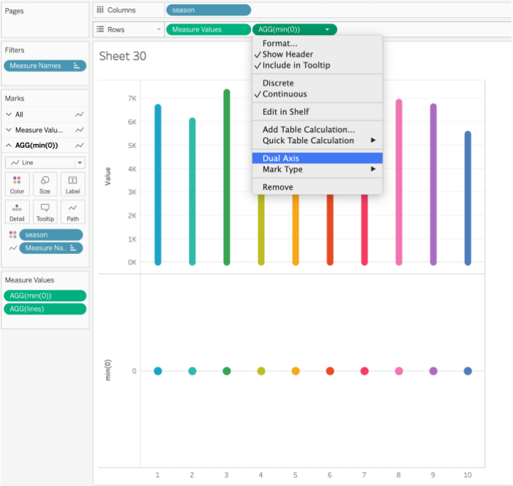Click the path icon beside Measure Na.. pill
Screen dimensions: 513x486
coord(13,248)
